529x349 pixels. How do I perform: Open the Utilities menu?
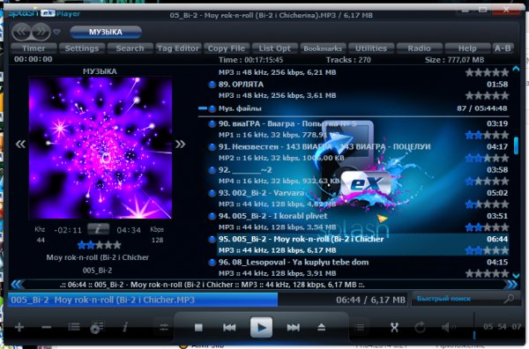371,48
